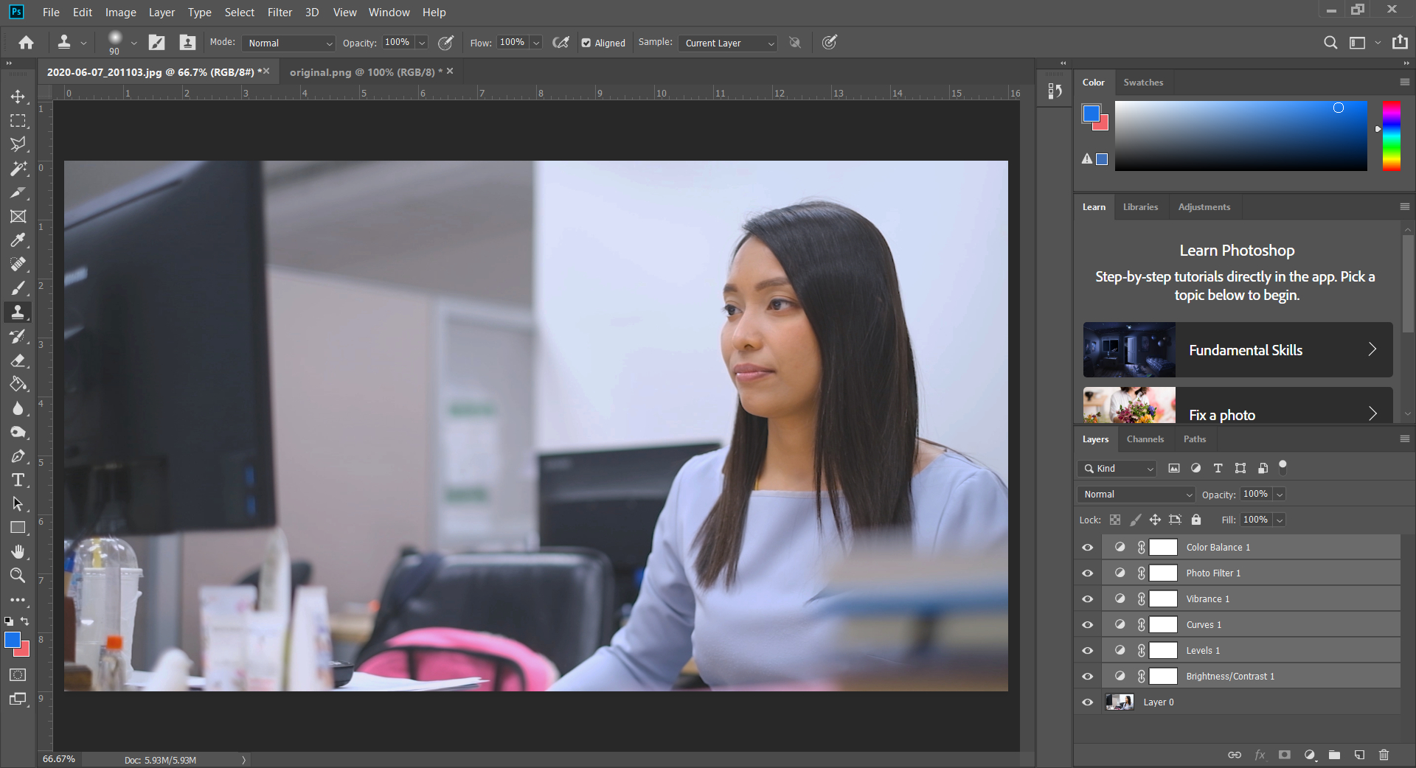Open the blend mode dropdown in Layers panel
The width and height of the screenshot is (1416, 768).
(x=1135, y=494)
